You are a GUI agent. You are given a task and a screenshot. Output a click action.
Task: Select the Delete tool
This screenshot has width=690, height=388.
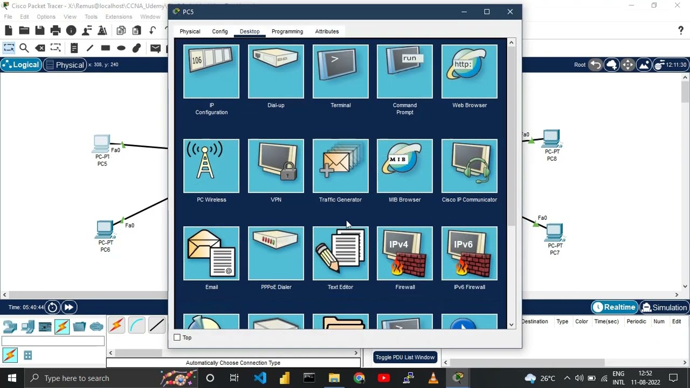(40, 48)
